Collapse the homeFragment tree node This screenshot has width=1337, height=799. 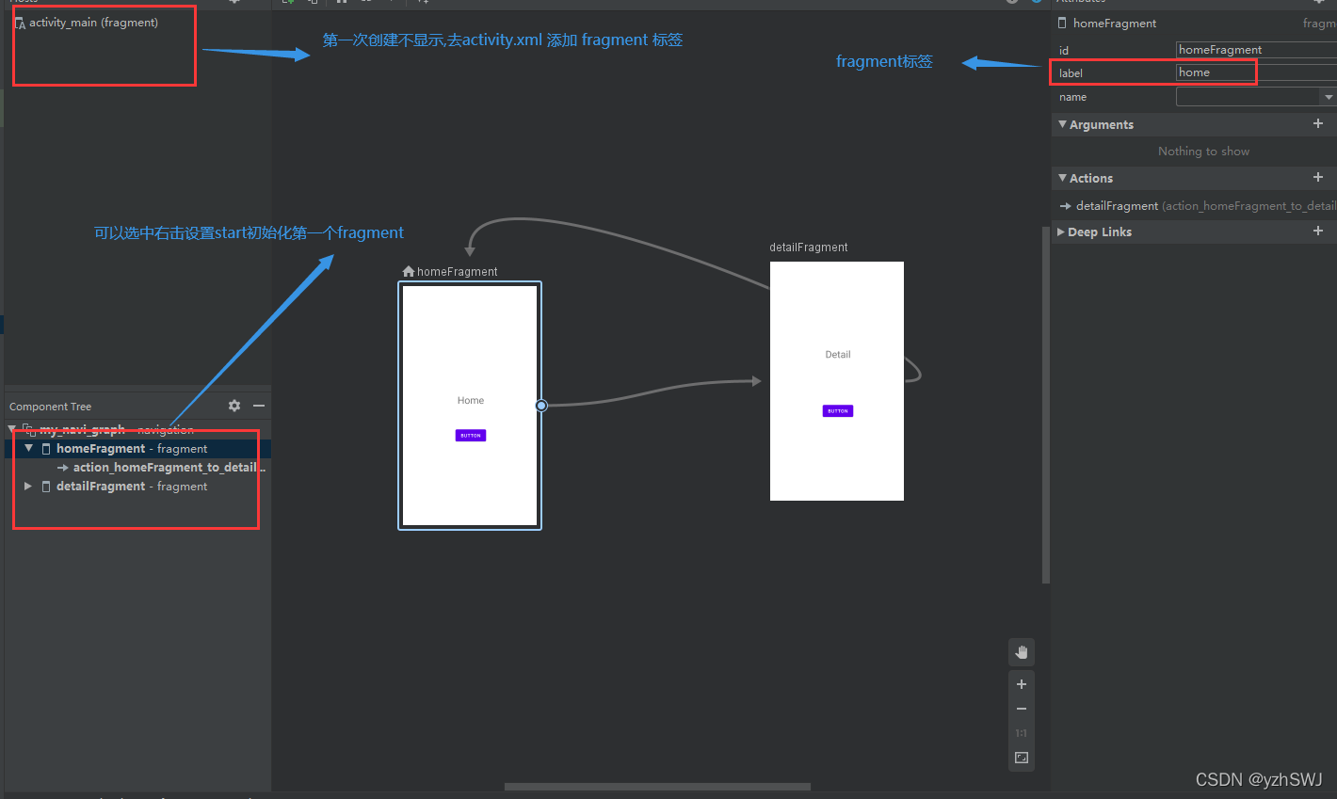(x=26, y=448)
